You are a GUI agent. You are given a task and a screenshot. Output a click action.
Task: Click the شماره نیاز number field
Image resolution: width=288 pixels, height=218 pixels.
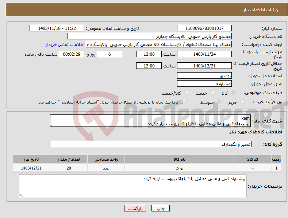click(x=204, y=28)
